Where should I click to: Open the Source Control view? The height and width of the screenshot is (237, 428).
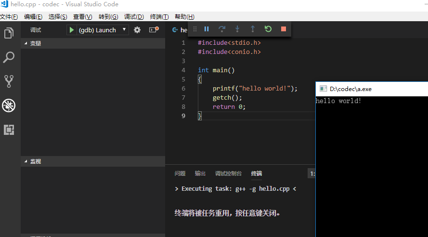[x=9, y=81]
